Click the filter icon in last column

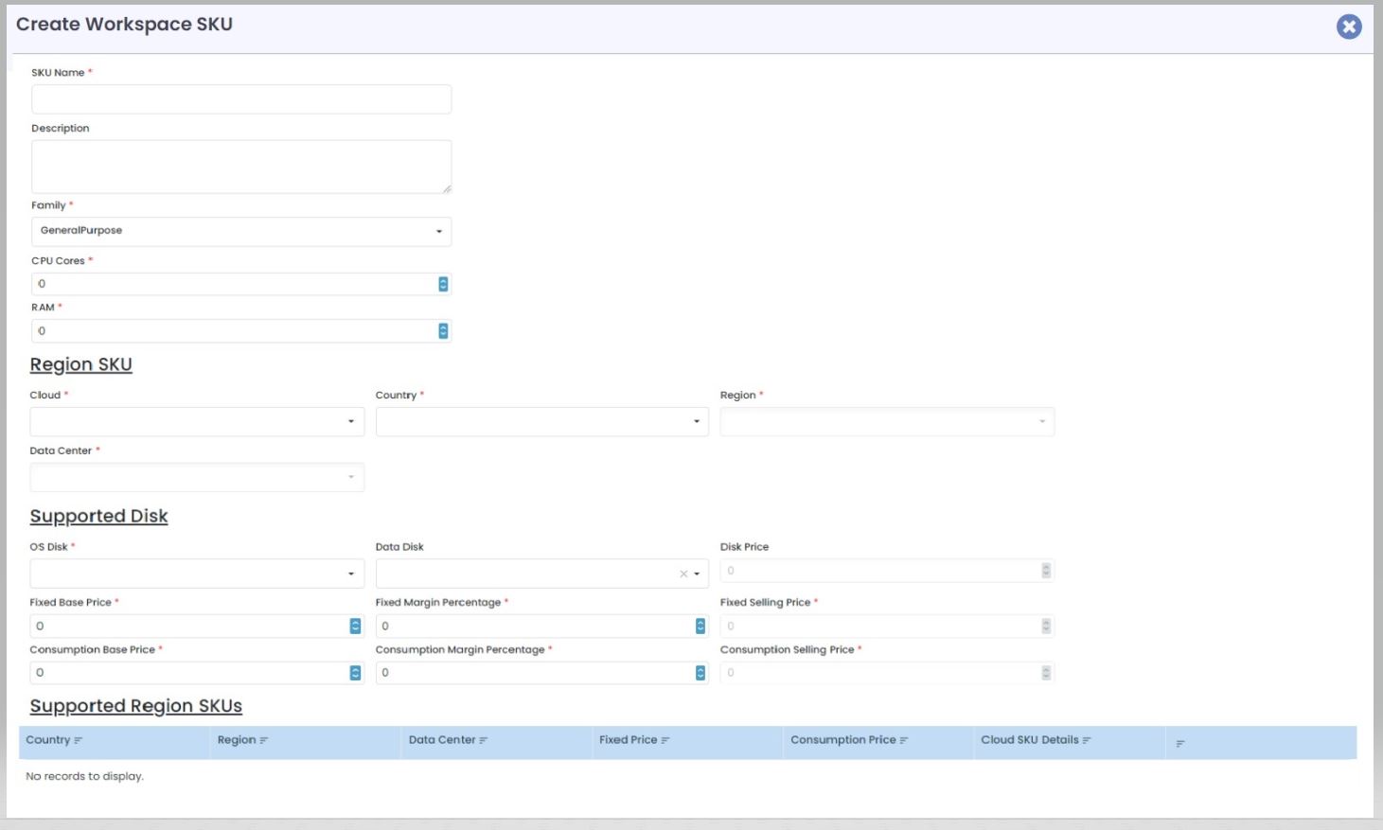[x=1180, y=744]
